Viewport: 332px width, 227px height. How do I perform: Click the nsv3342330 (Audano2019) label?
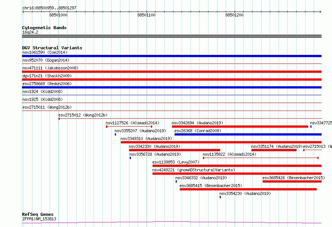tap(154, 146)
